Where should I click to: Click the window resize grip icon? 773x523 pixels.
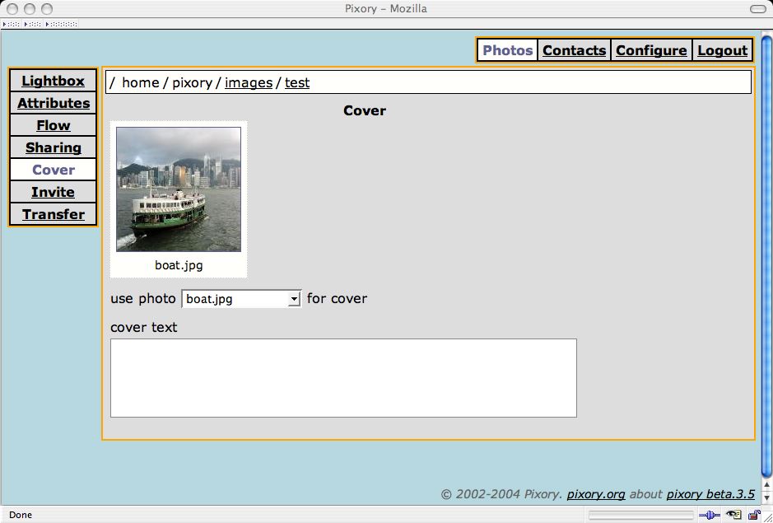(x=767, y=516)
